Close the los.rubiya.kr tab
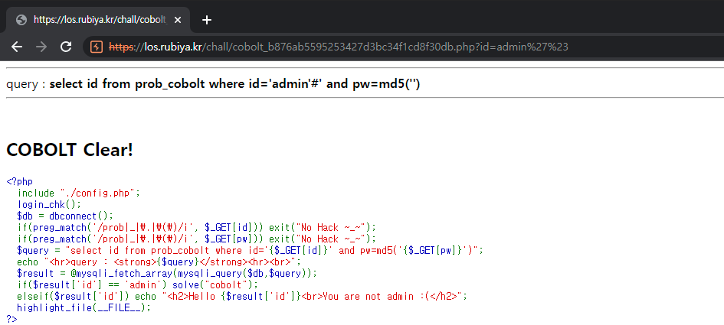 tap(179, 20)
